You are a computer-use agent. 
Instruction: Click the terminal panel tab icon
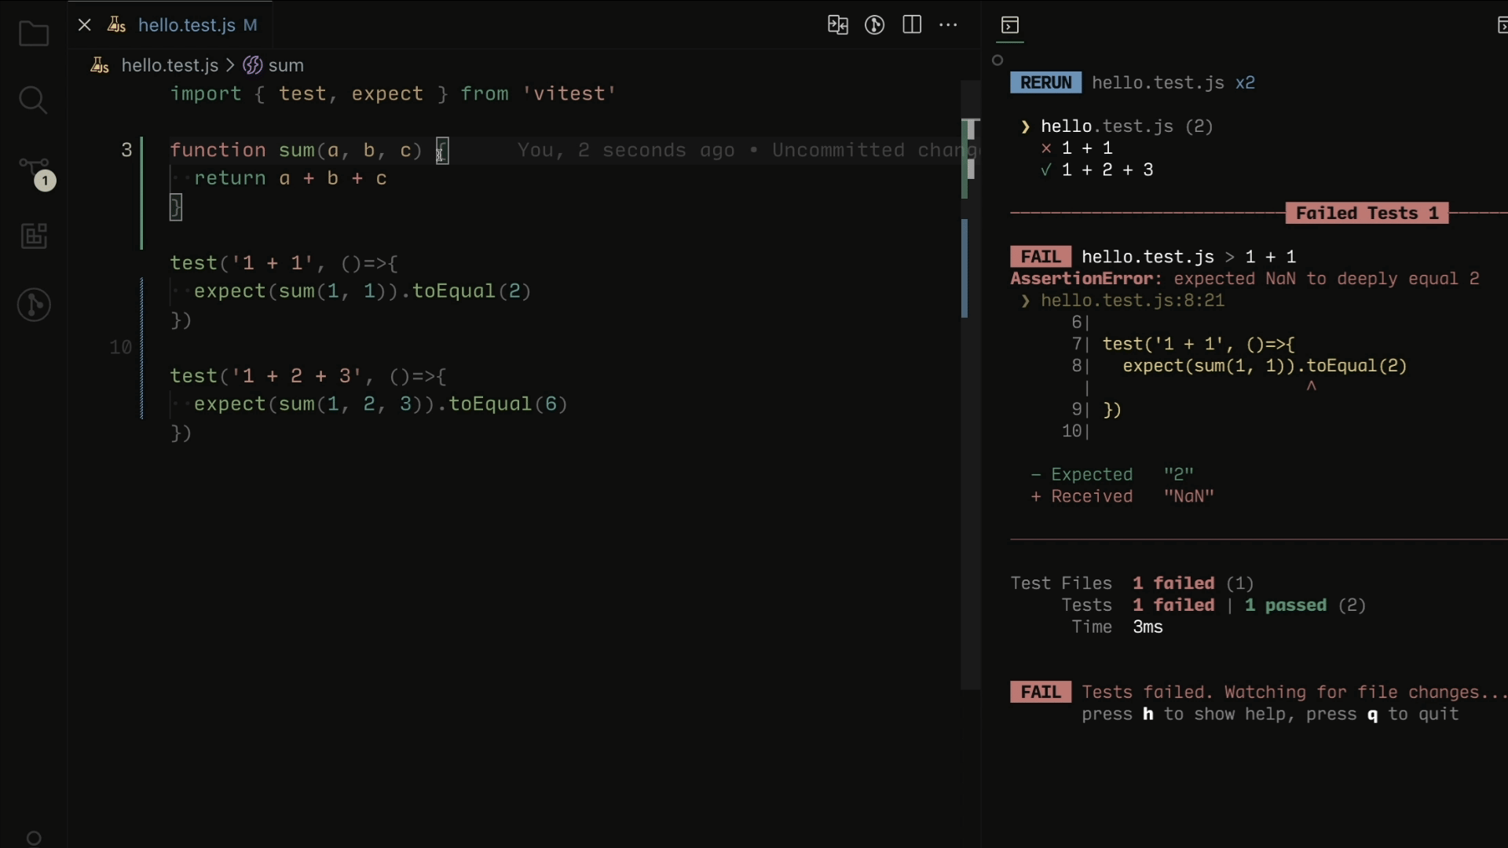pos(1010,26)
